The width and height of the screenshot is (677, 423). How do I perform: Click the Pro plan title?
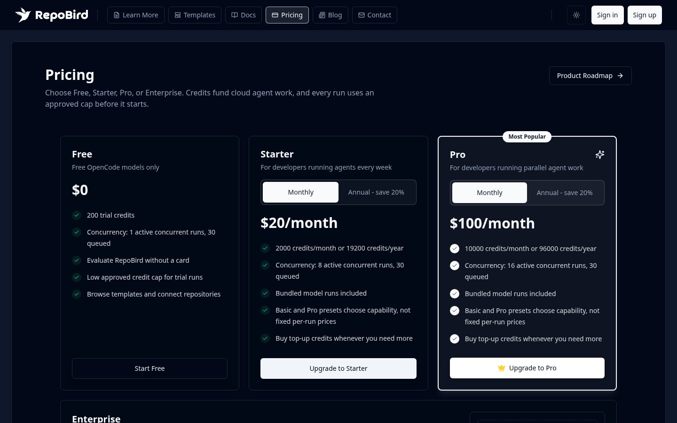[457, 155]
